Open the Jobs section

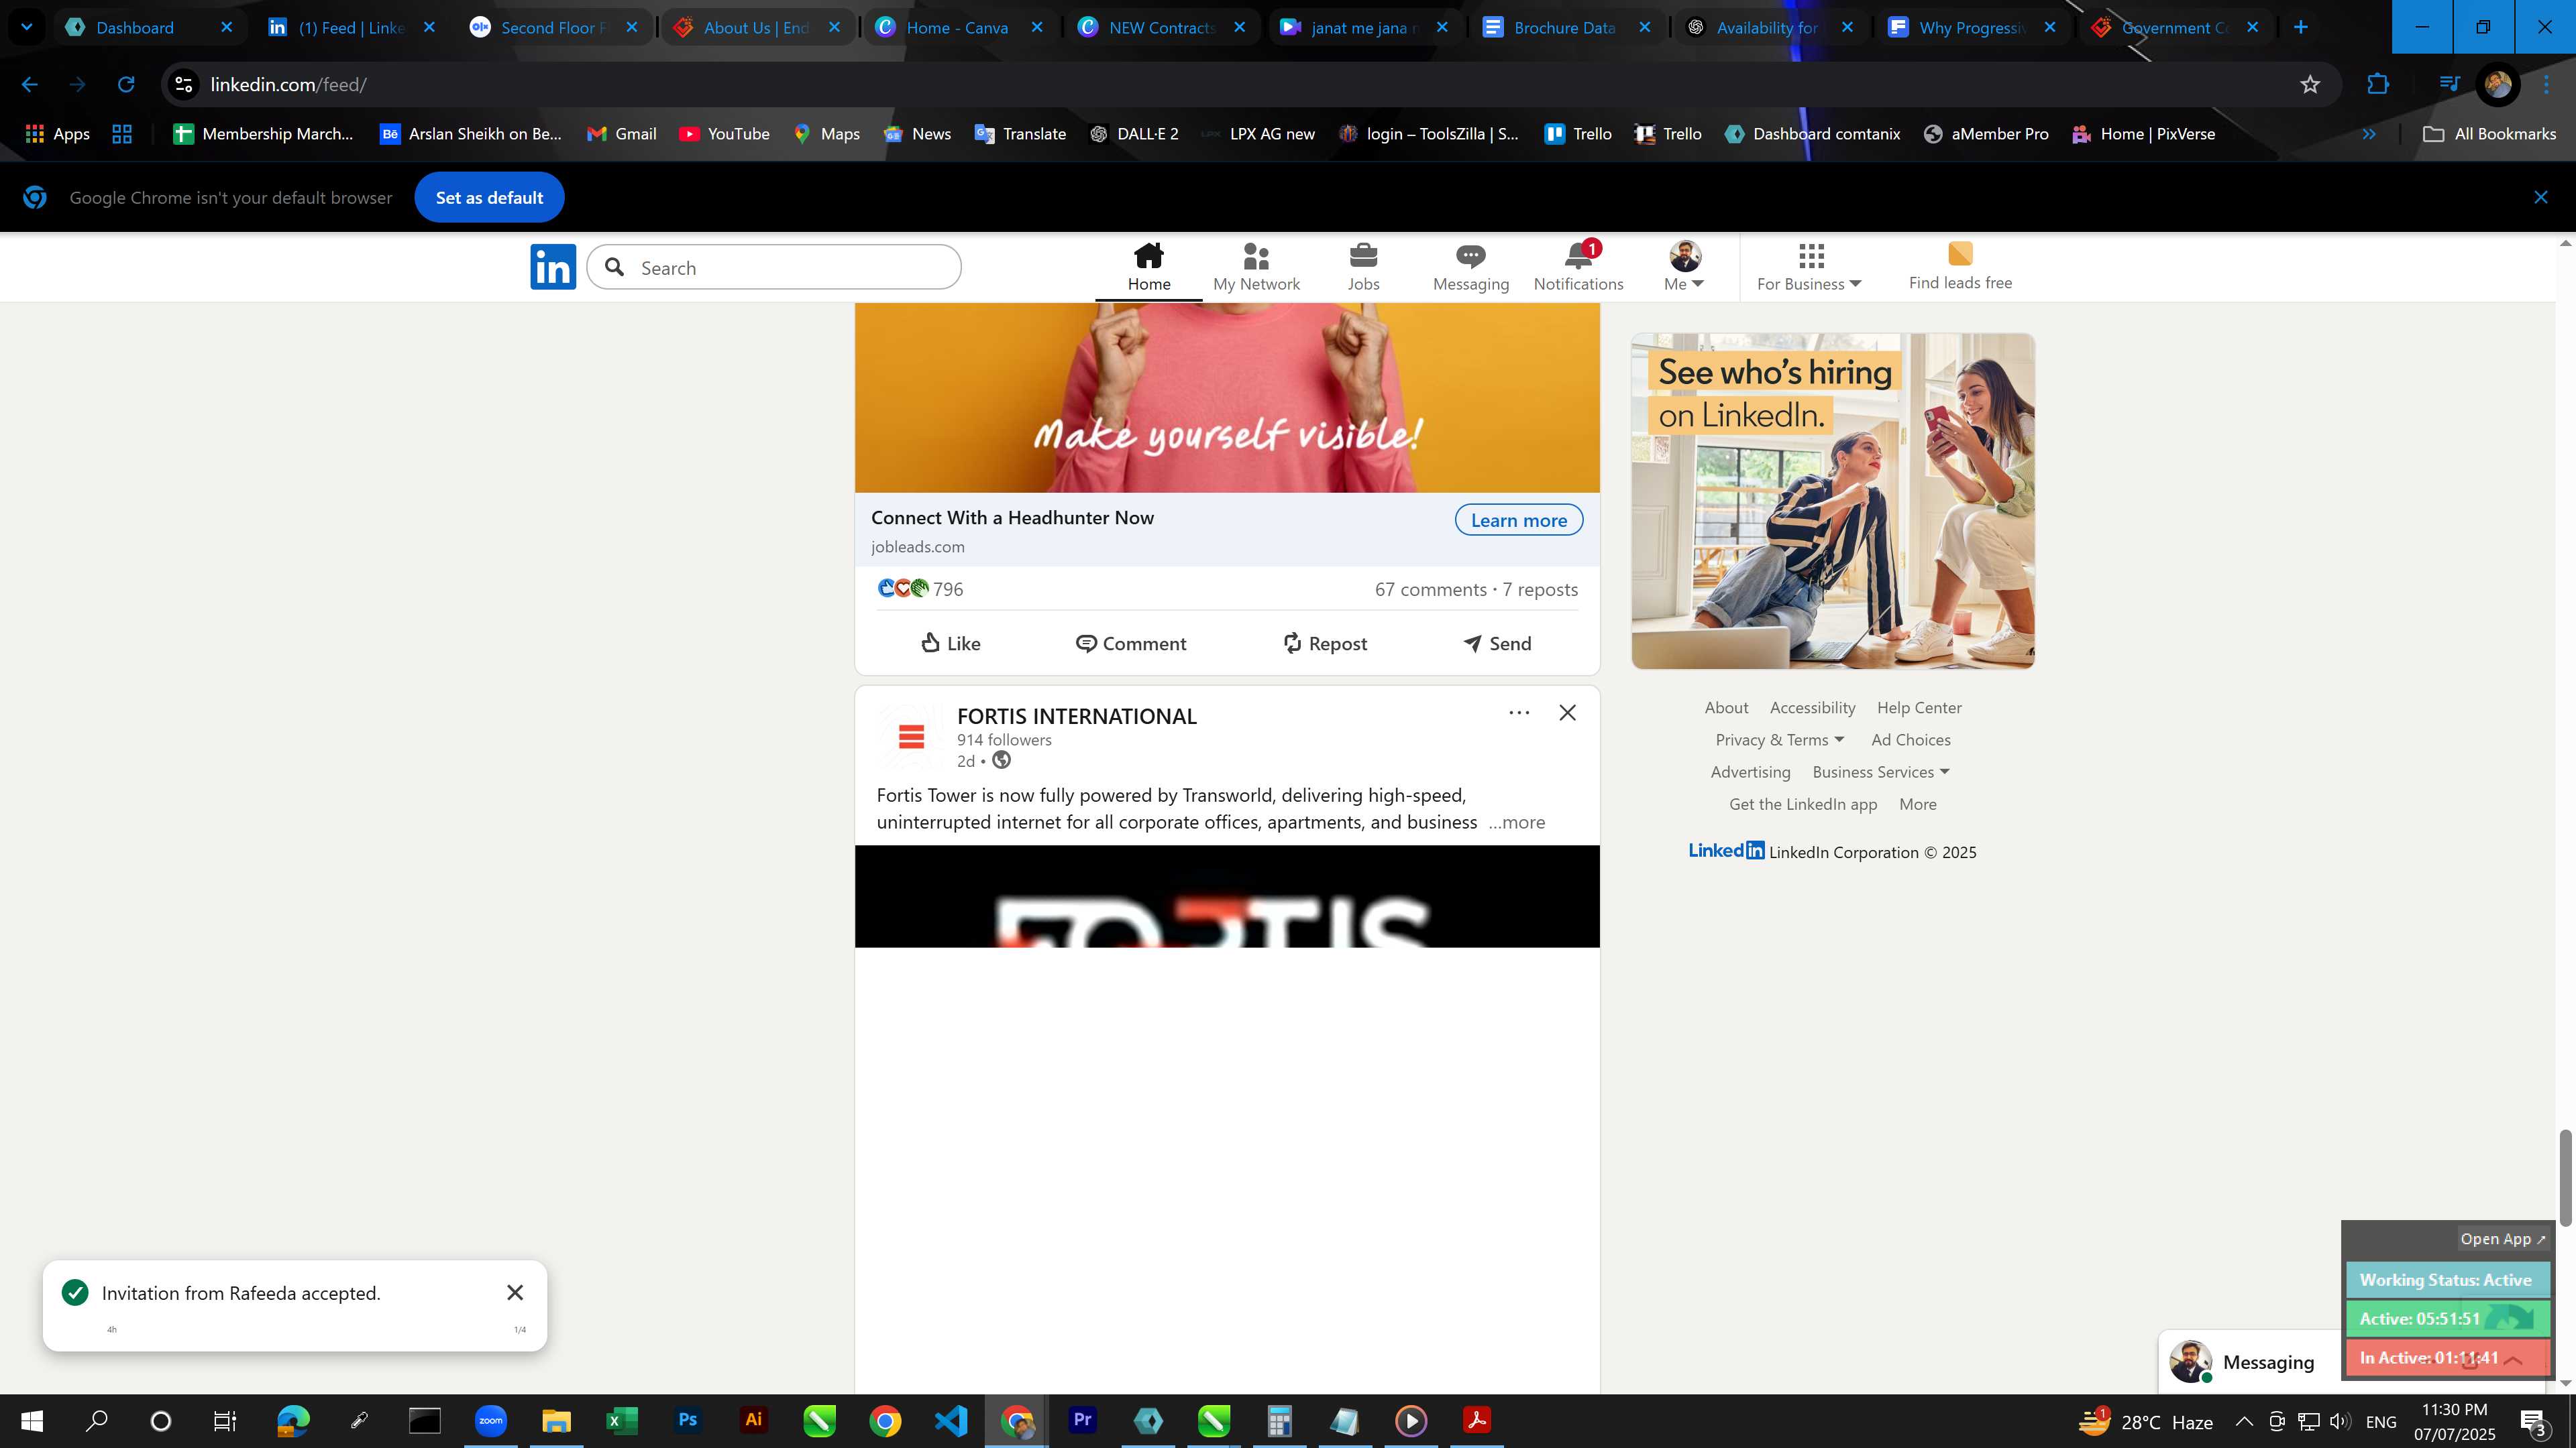[1363, 267]
